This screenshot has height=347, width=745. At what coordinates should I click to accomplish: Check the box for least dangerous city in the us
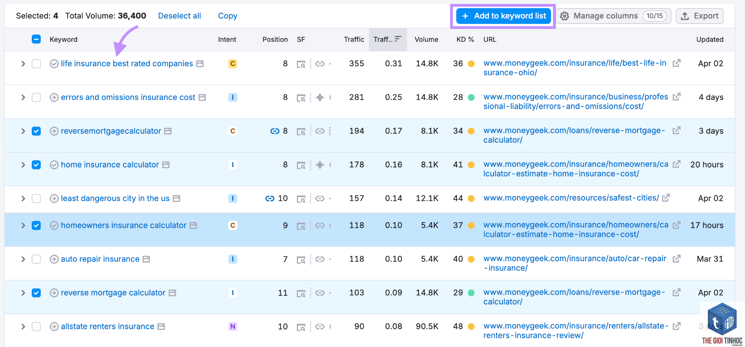(36, 198)
